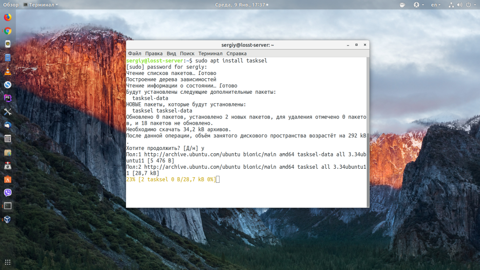Viewport: 480px width, 270px height.
Task: Toggle the caffeine coffee-cup indicator
Action: [402, 5]
